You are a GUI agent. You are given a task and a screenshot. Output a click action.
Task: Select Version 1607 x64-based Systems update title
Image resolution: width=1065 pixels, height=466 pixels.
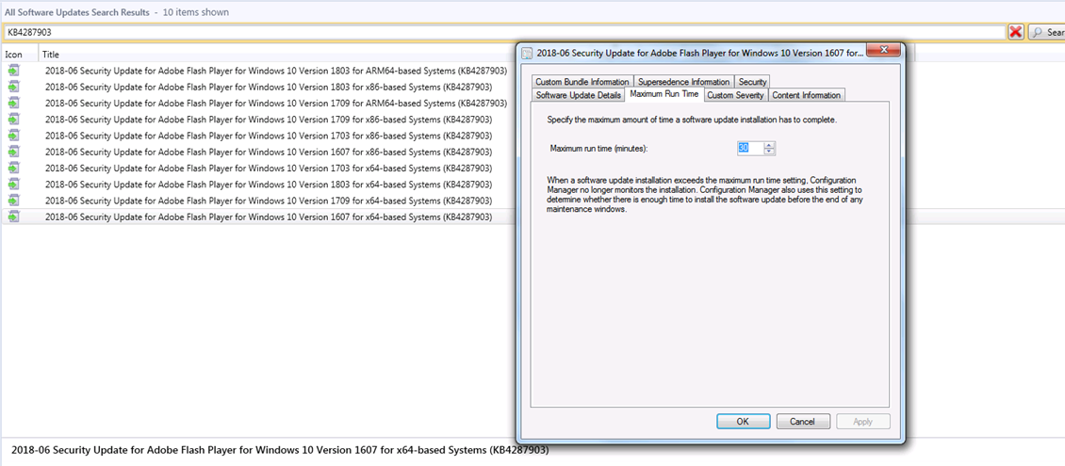pyautogui.click(x=269, y=217)
